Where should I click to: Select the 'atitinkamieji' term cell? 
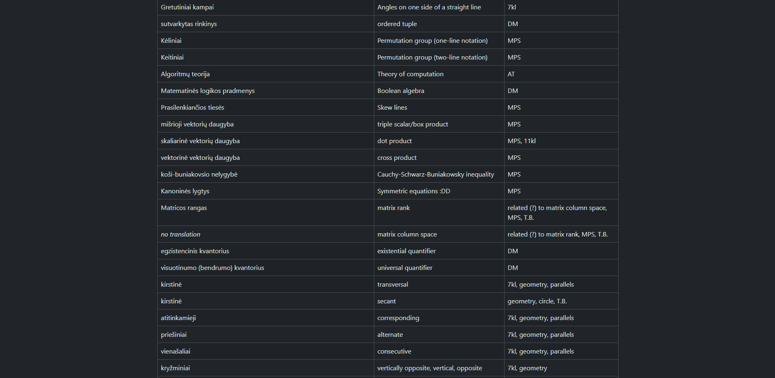pyautogui.click(x=178, y=318)
